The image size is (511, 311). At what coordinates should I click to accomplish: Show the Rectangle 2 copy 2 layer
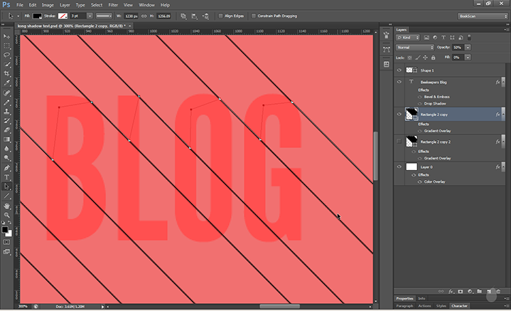pyautogui.click(x=399, y=142)
